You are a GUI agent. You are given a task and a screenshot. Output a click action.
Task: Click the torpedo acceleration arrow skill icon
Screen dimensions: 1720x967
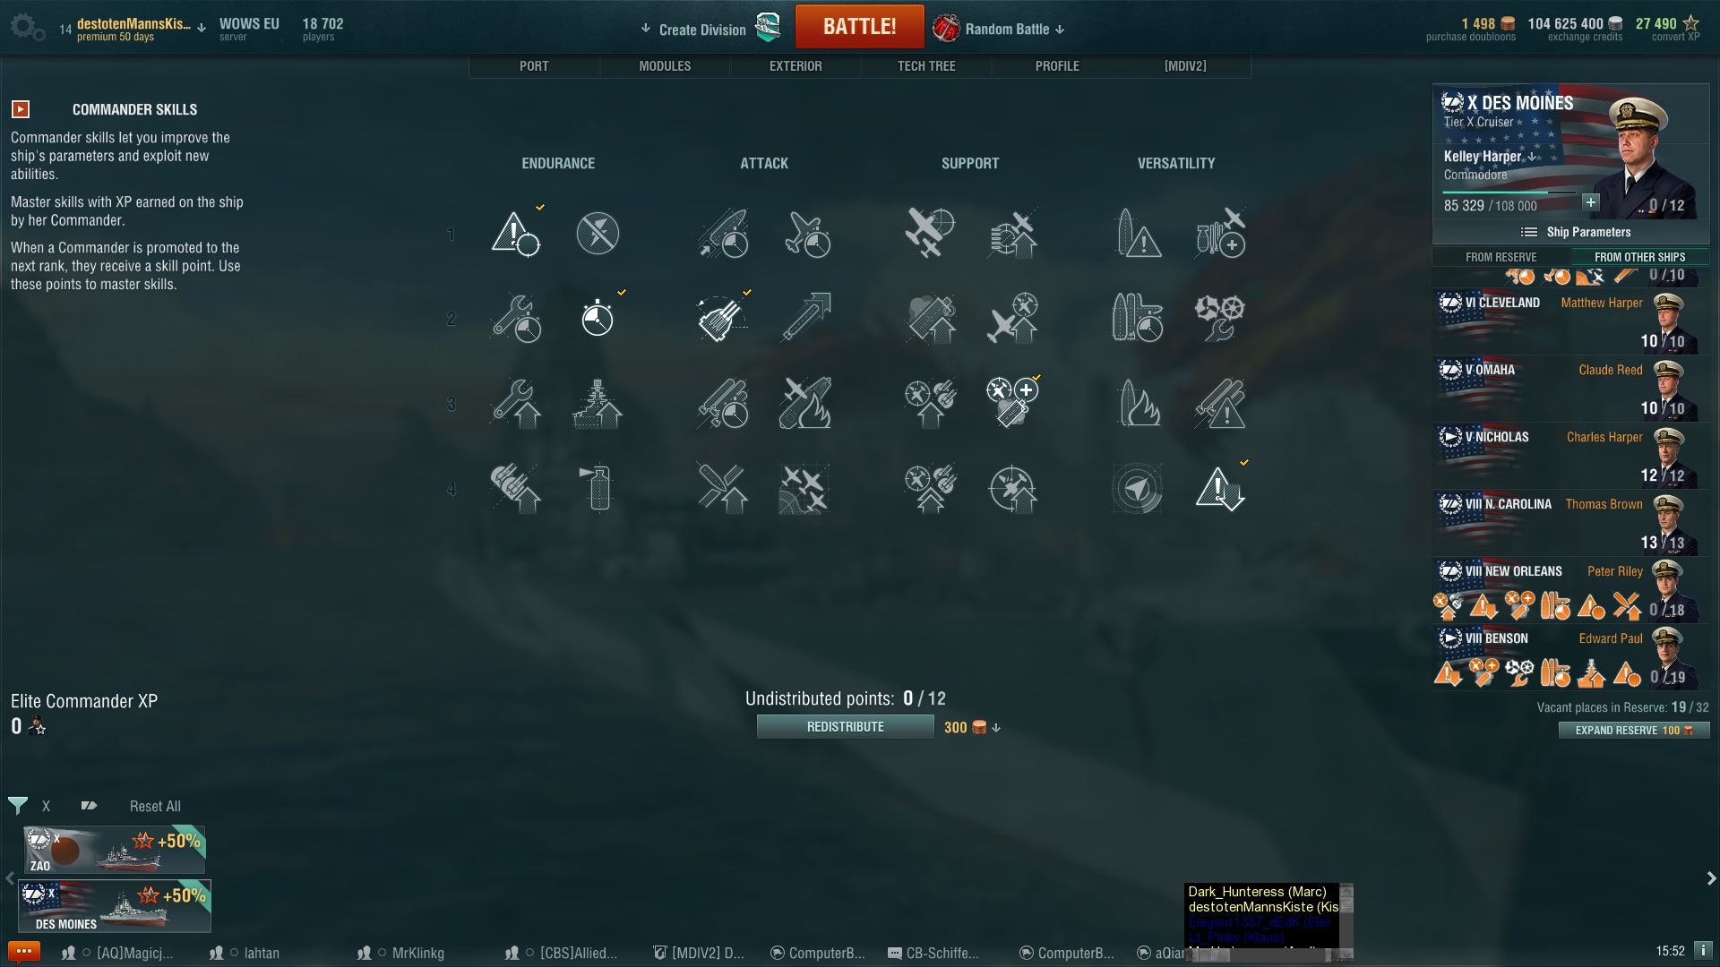tap(805, 317)
